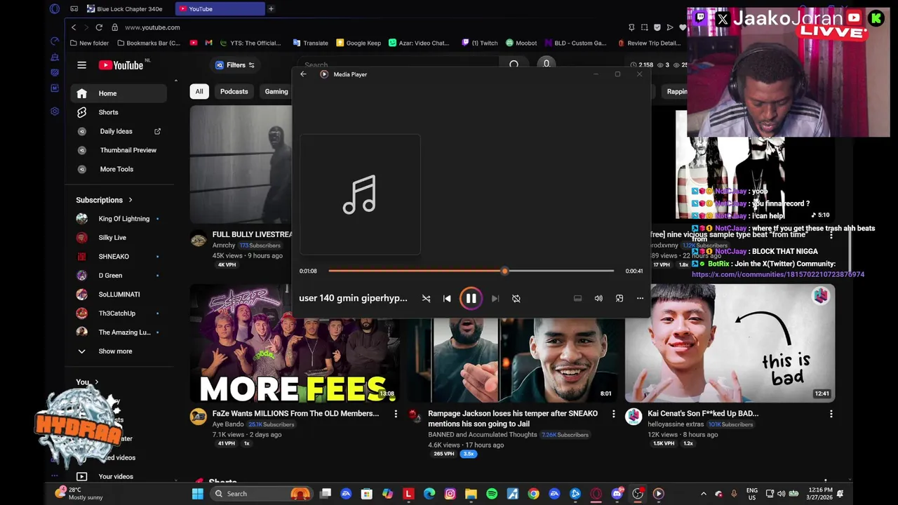
Task: Open Microsoft Edge from the taskbar
Action: [429, 494]
